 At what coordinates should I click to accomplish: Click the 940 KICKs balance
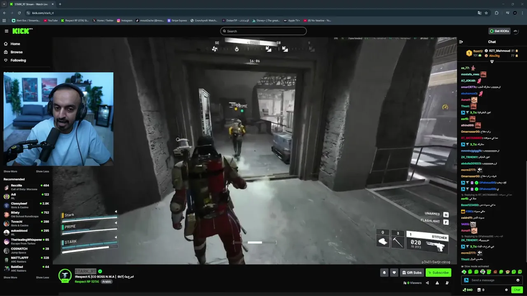(468, 290)
